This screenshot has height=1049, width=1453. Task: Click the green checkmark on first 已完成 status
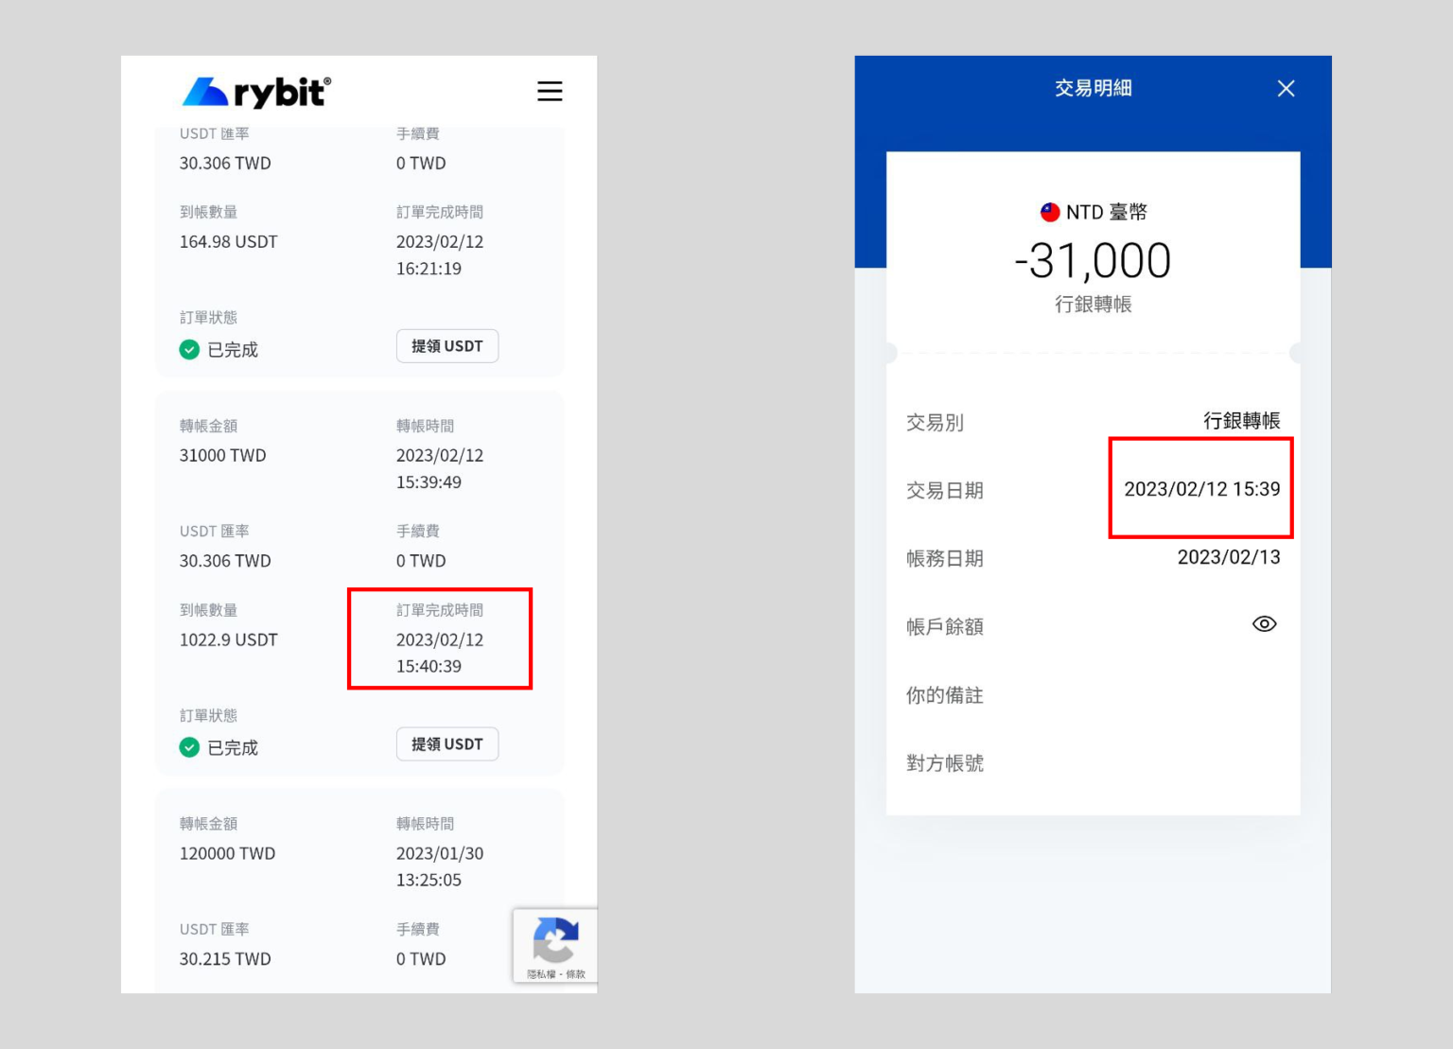click(188, 349)
